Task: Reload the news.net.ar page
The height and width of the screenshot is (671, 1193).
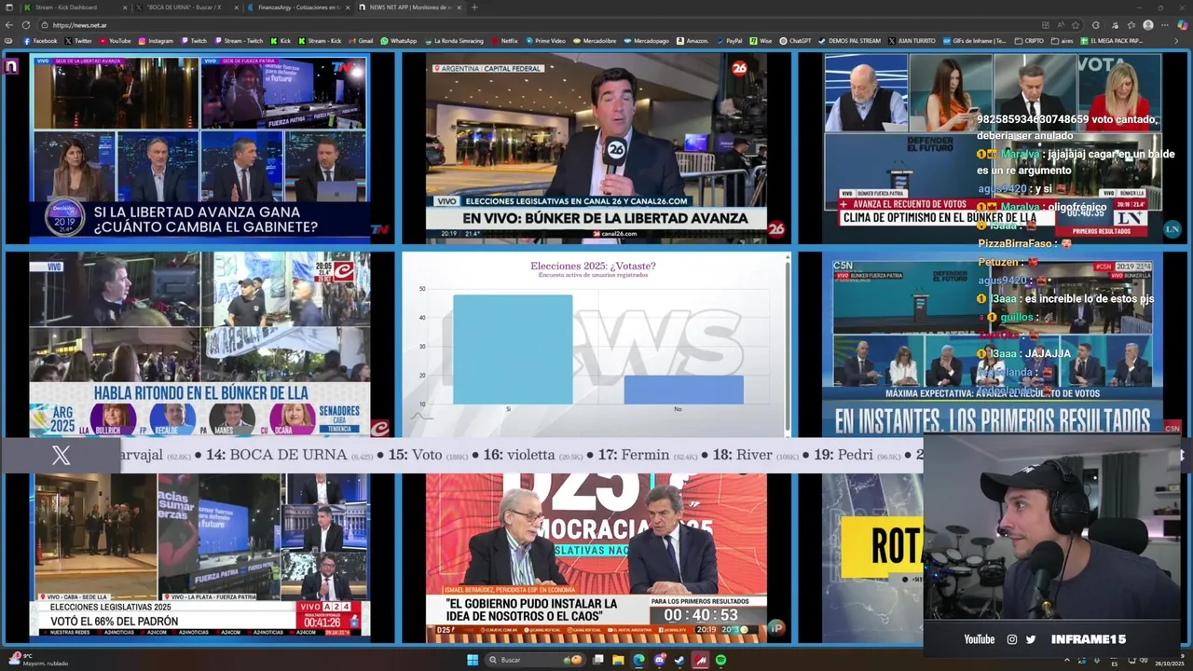Action: pyautogui.click(x=26, y=25)
